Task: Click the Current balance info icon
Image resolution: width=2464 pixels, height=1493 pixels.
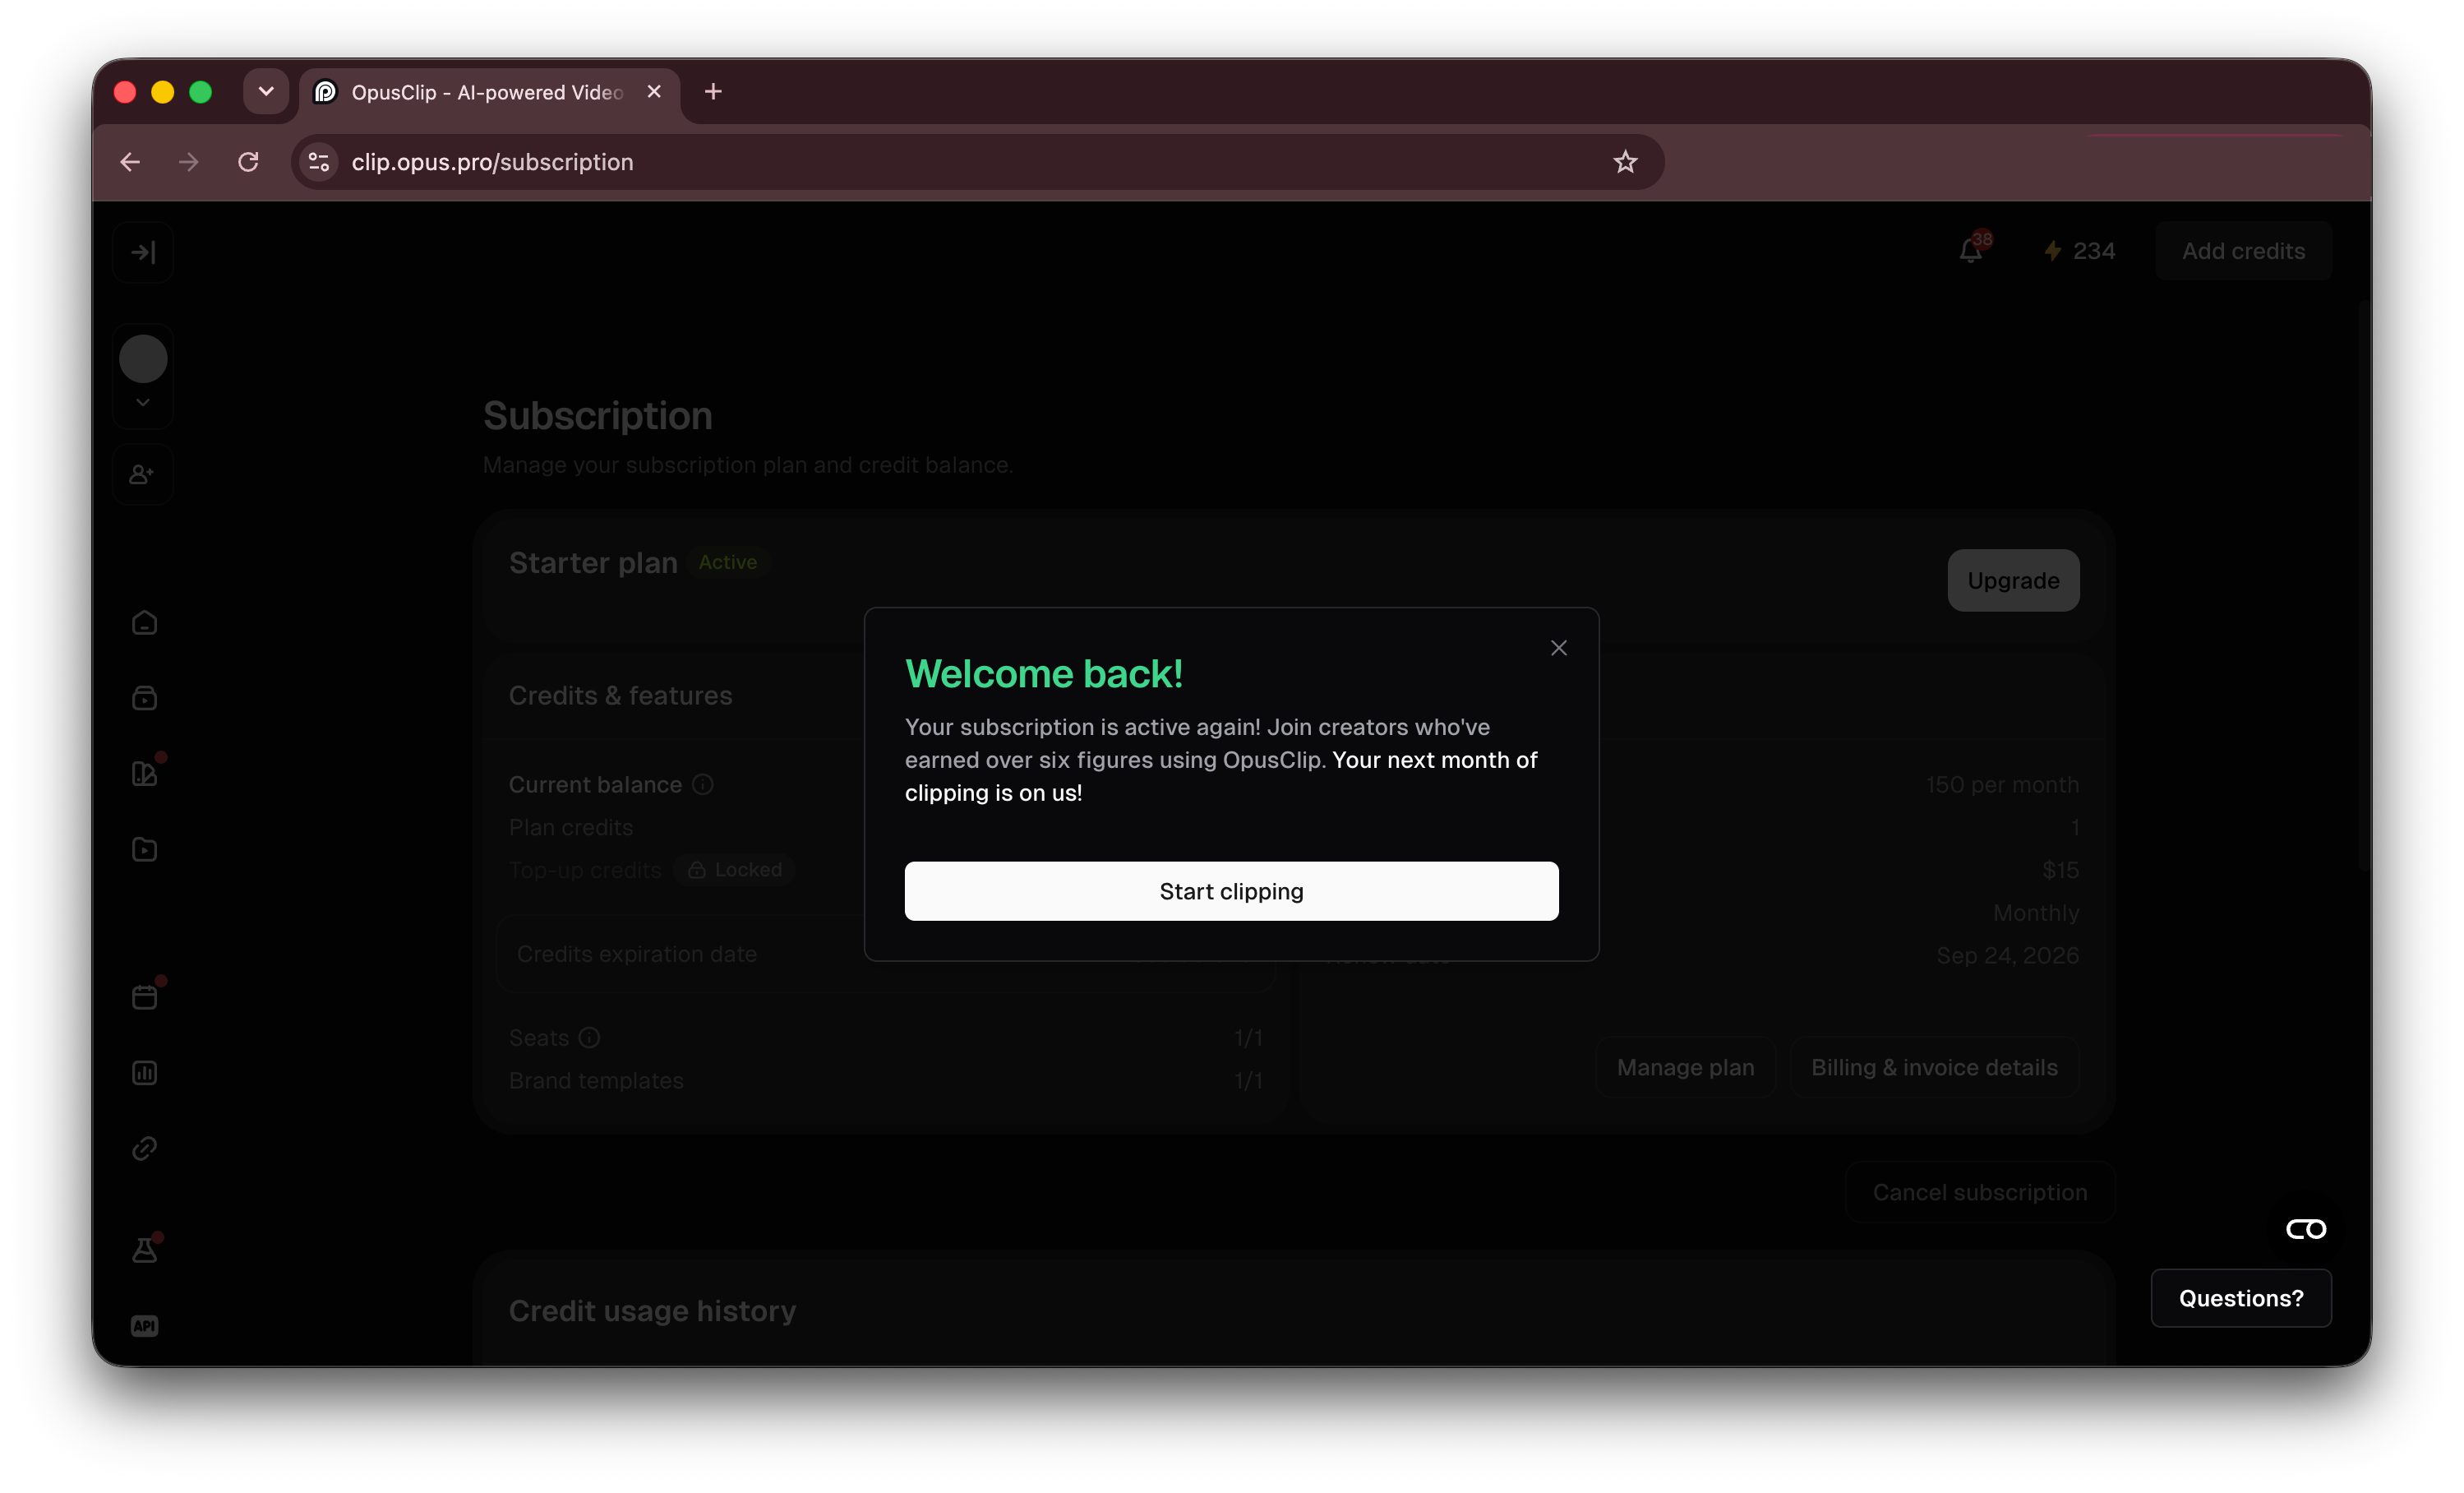Action: coord(703,785)
